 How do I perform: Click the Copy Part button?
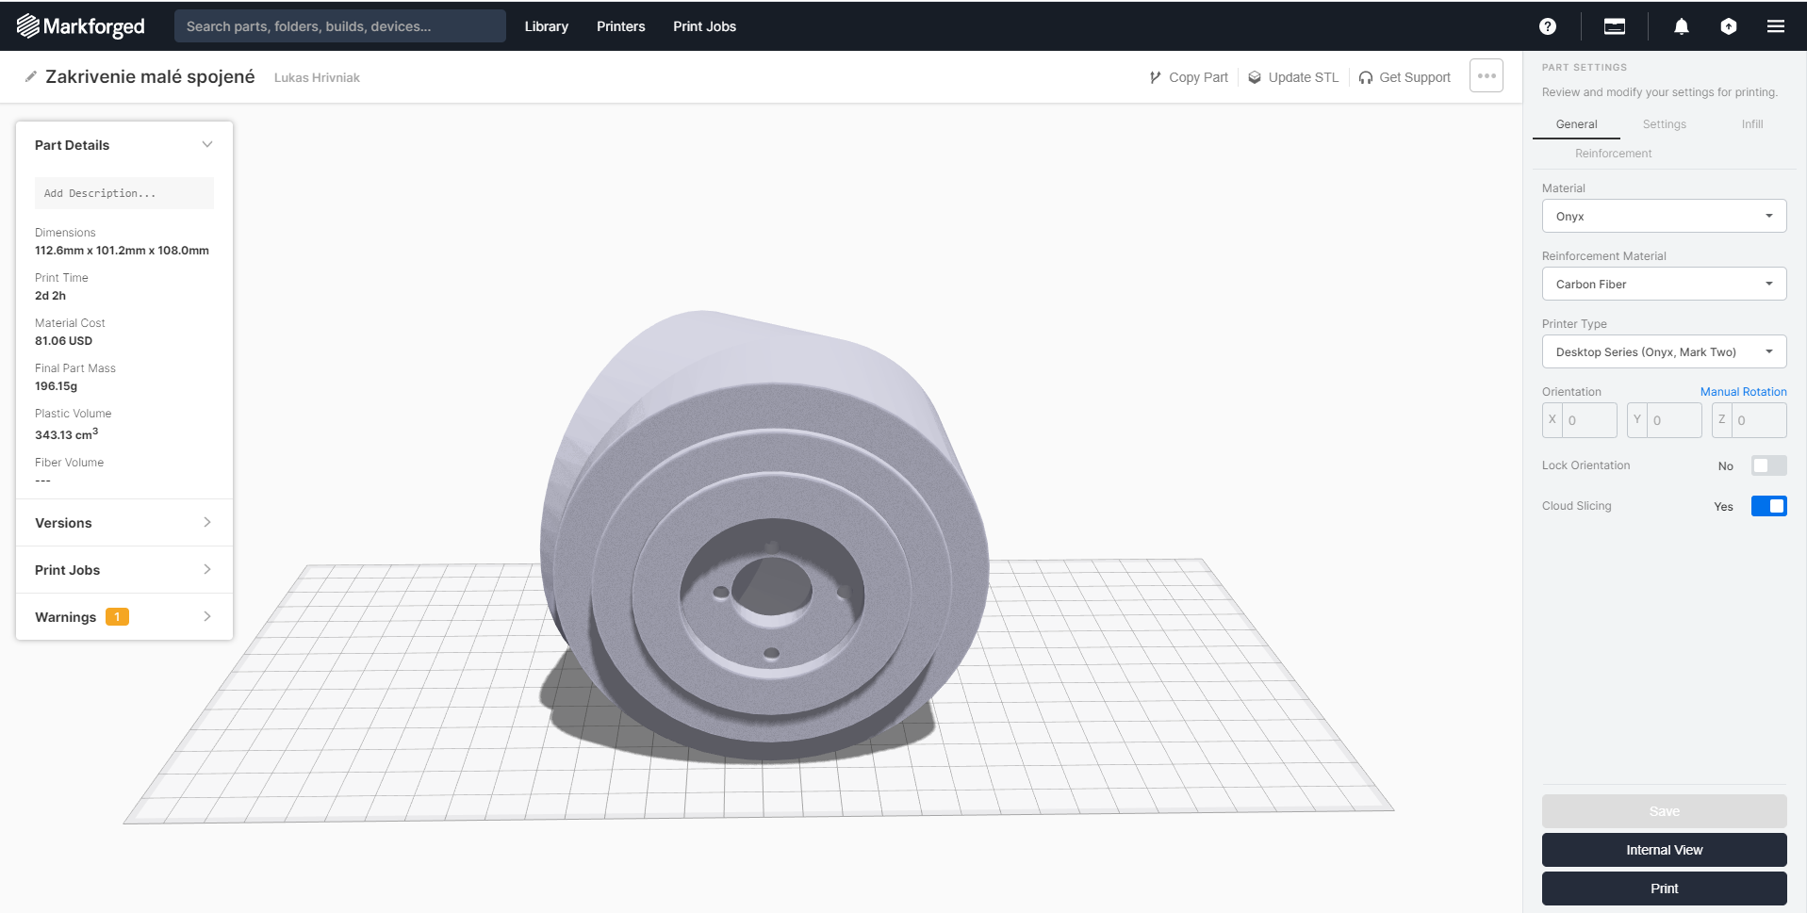(x=1189, y=77)
